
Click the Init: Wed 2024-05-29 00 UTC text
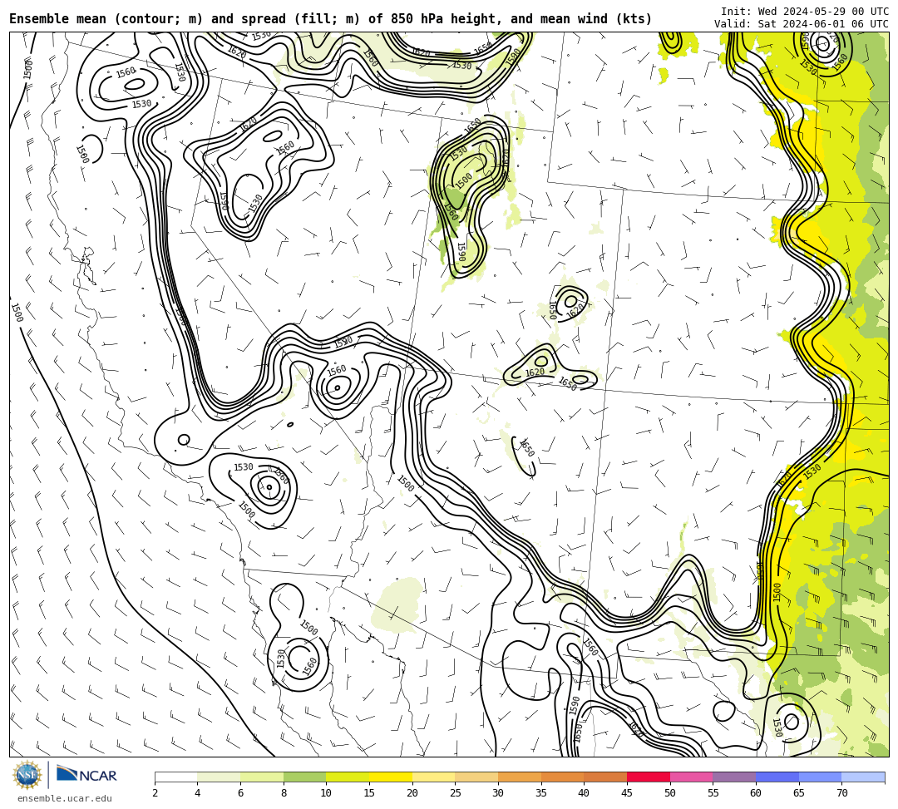[x=805, y=12]
